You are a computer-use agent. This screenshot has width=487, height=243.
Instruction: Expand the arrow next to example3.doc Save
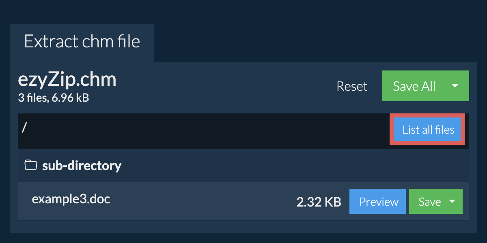452,201
